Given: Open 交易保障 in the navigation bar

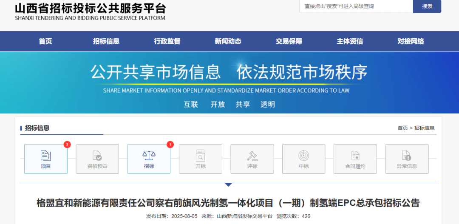Looking at the screenshot, I should click(289, 41).
